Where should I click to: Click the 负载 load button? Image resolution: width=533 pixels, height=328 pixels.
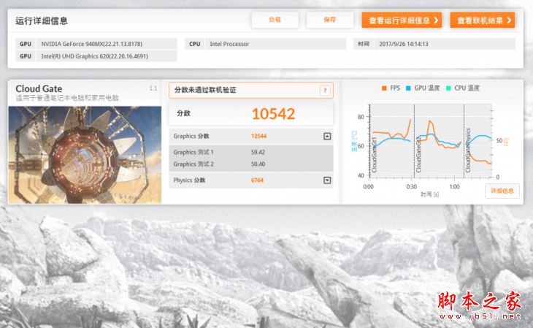point(275,20)
